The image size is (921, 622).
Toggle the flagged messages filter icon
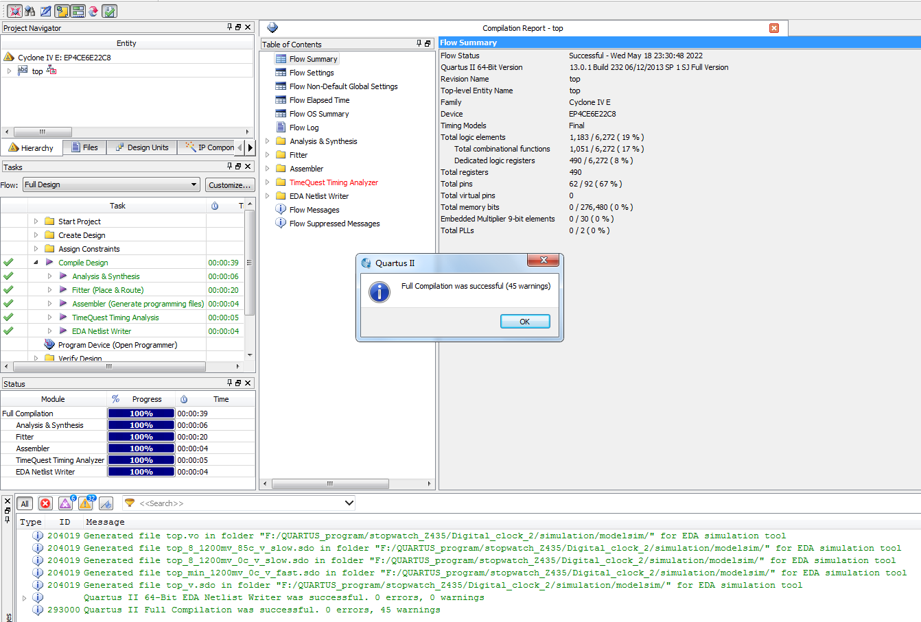(x=106, y=503)
